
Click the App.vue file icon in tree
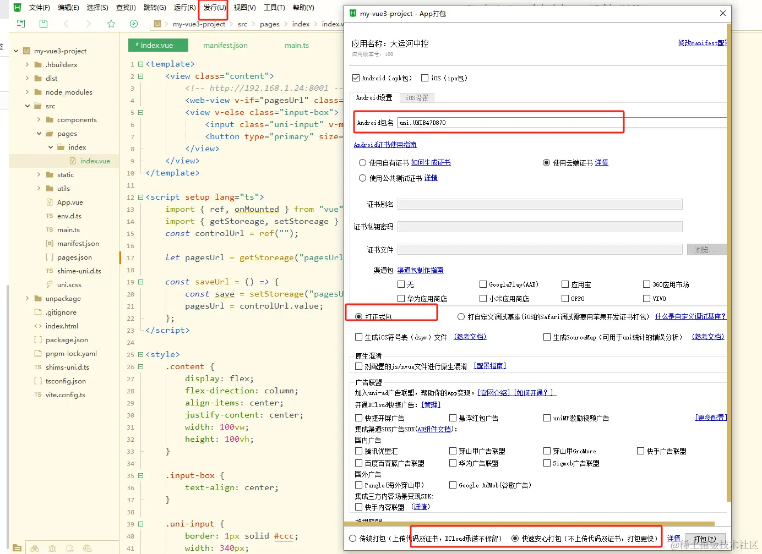(50, 202)
